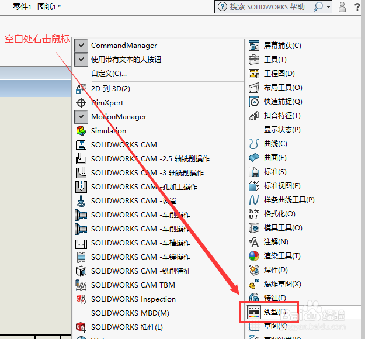The height and width of the screenshot is (339, 365).
Task: Click the SOLIDWORKS Inspection icon
Action: [81, 299]
